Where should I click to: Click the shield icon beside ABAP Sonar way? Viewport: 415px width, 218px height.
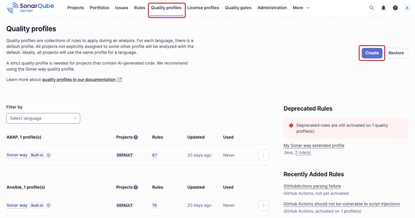48,155
